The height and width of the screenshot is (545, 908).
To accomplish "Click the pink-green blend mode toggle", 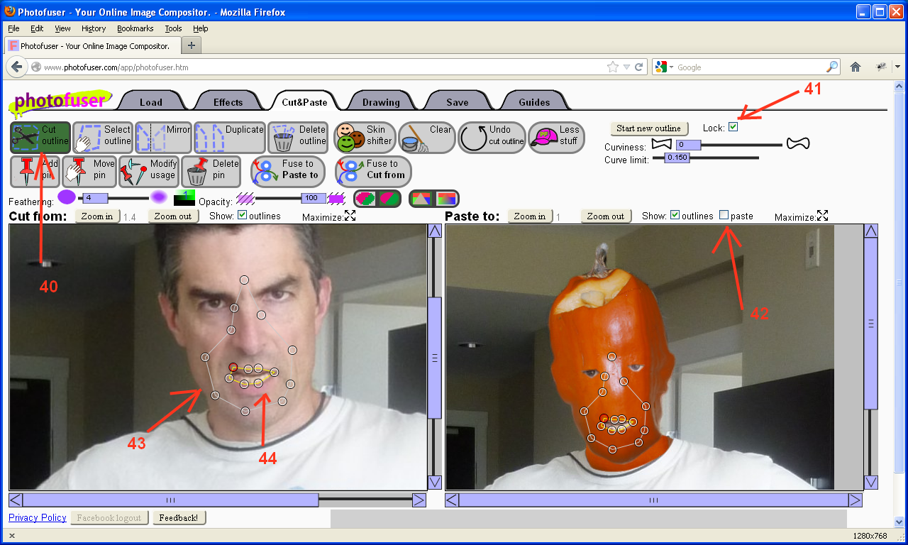I will coord(377,198).
